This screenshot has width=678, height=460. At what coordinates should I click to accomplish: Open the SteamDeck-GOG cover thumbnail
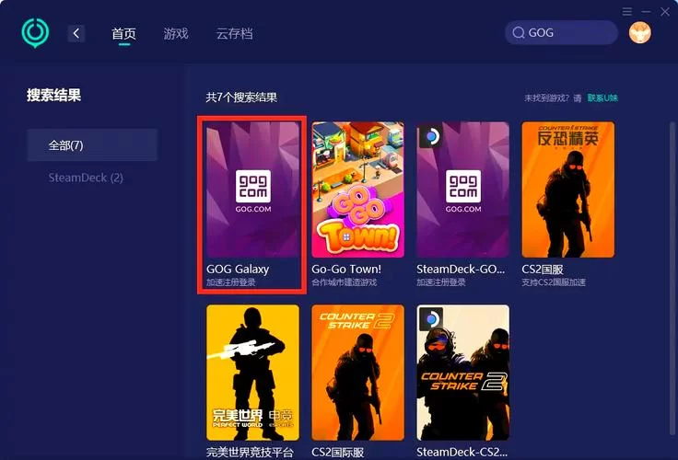click(462, 190)
